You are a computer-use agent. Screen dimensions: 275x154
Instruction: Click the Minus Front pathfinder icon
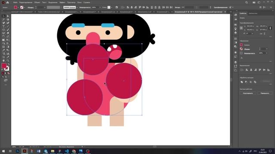[246, 82]
